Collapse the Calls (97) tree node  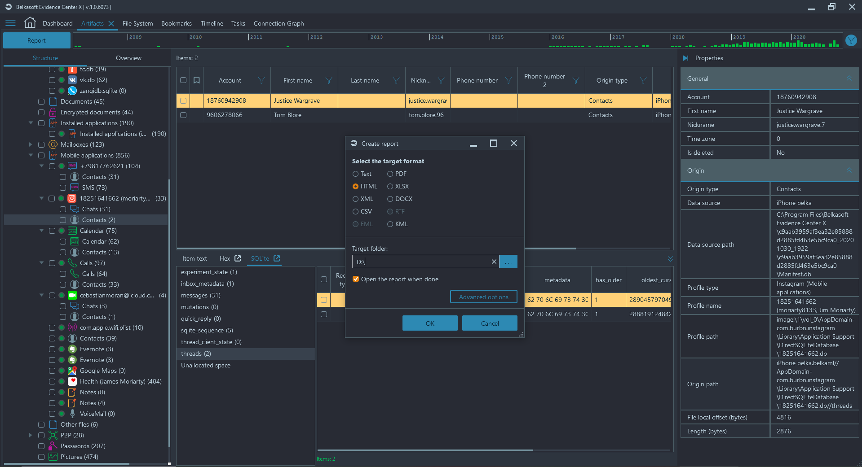click(41, 263)
